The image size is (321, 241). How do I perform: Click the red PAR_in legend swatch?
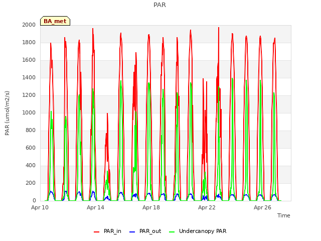96,232
